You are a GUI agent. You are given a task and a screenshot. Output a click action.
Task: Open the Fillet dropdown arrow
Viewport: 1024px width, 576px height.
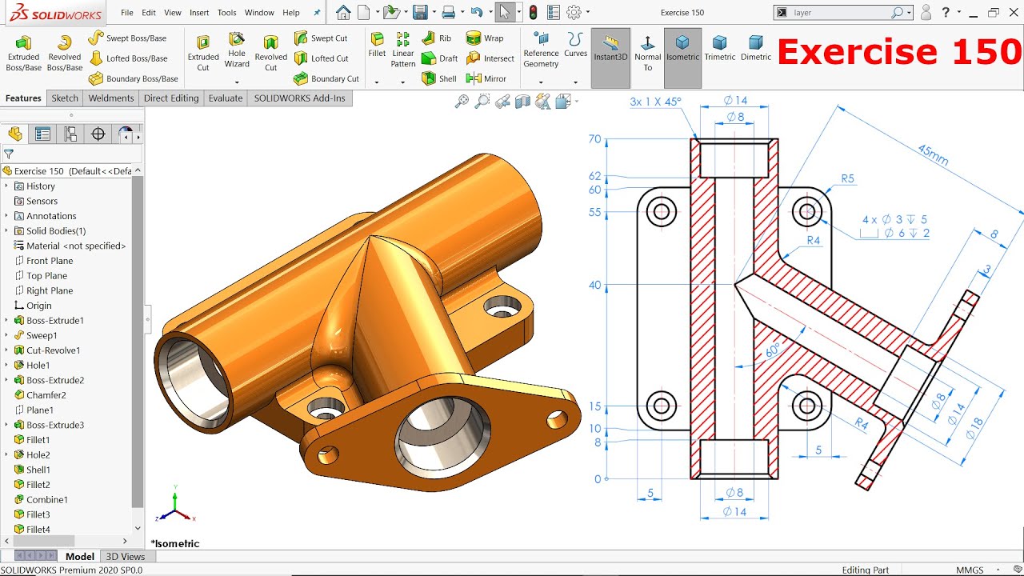(x=377, y=82)
